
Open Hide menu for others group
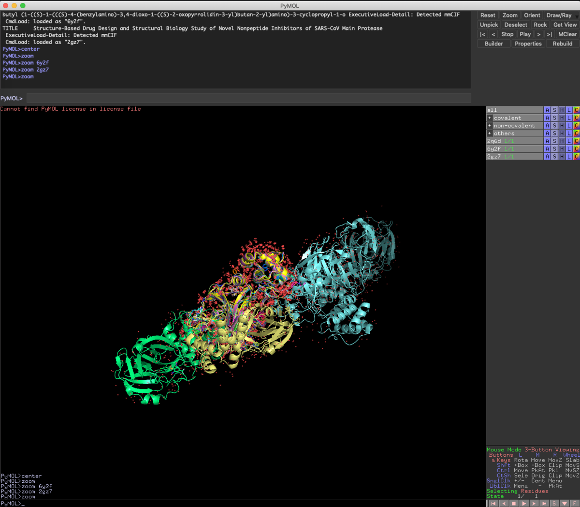tap(562, 134)
